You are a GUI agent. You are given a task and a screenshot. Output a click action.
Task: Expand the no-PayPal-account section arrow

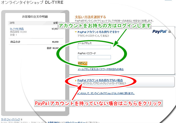pos(76,80)
